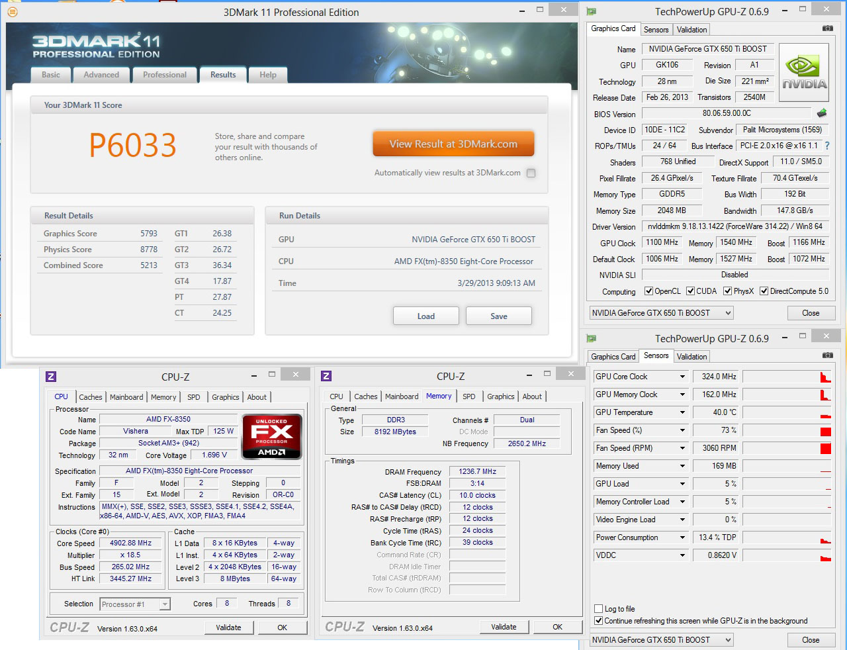Click the GPU Temperature history graph
This screenshot has height=650, width=847.
(787, 412)
